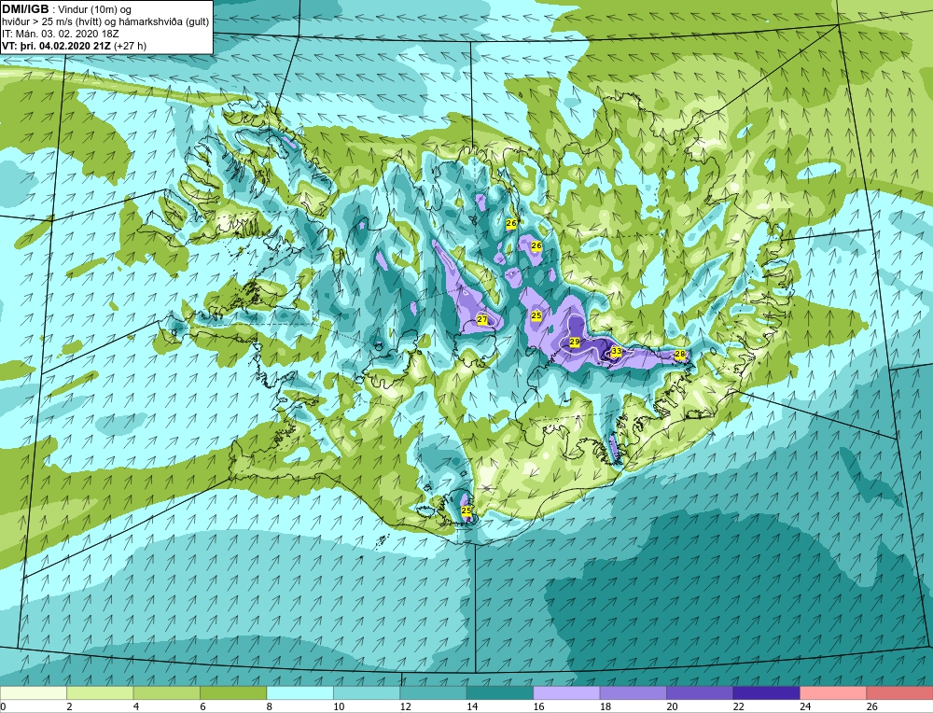Click the 'IT: Mán. 03. 02. 2020 18Z' line
Image resolution: width=933 pixels, height=713 pixels.
click(60, 34)
